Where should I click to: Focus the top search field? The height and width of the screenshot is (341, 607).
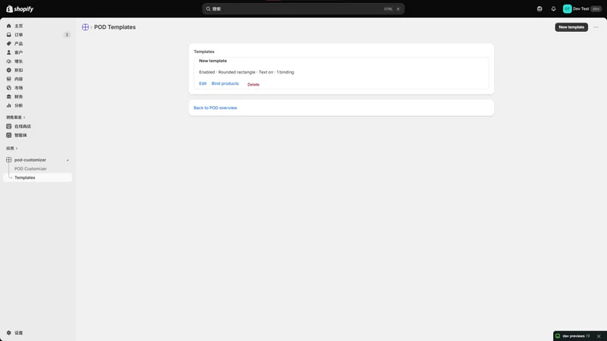click(x=303, y=9)
